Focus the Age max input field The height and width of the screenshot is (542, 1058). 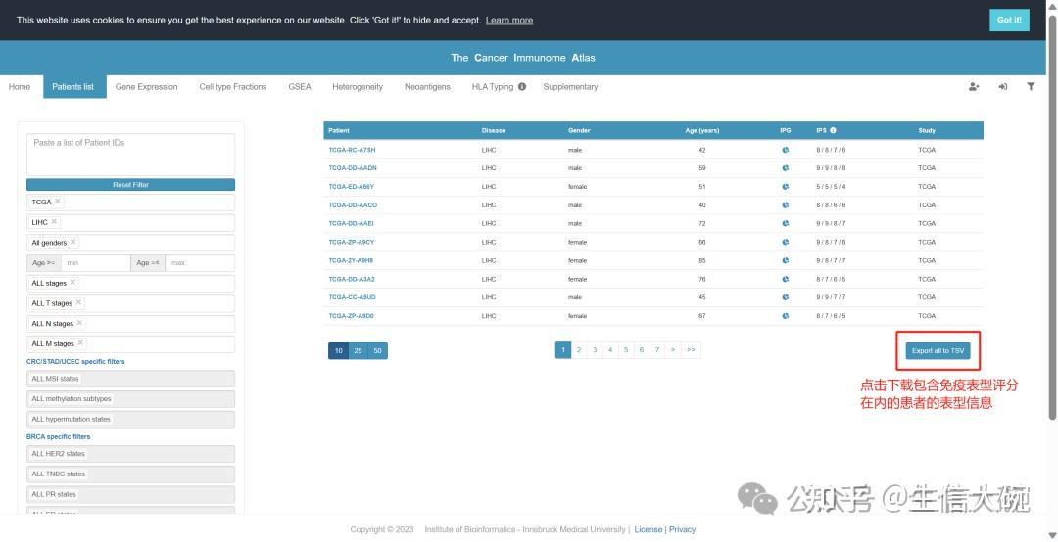201,263
